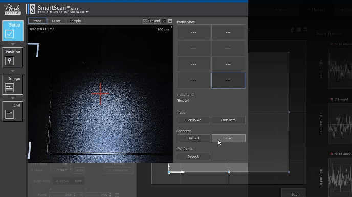352x197 pixels.
Task: Switch to the Laser tab
Action: click(56, 21)
